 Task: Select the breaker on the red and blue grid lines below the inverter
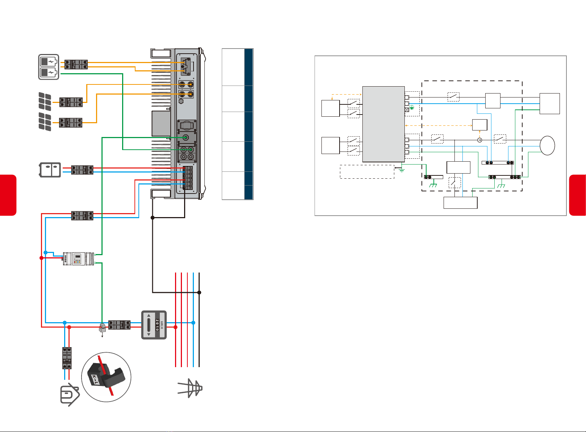click(82, 215)
